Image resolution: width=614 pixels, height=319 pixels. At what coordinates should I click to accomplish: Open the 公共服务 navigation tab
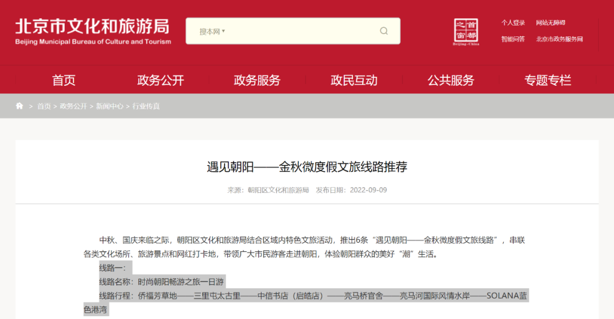[451, 80]
